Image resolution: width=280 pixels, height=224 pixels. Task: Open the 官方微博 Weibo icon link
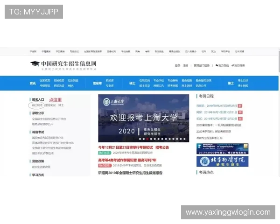238,65
